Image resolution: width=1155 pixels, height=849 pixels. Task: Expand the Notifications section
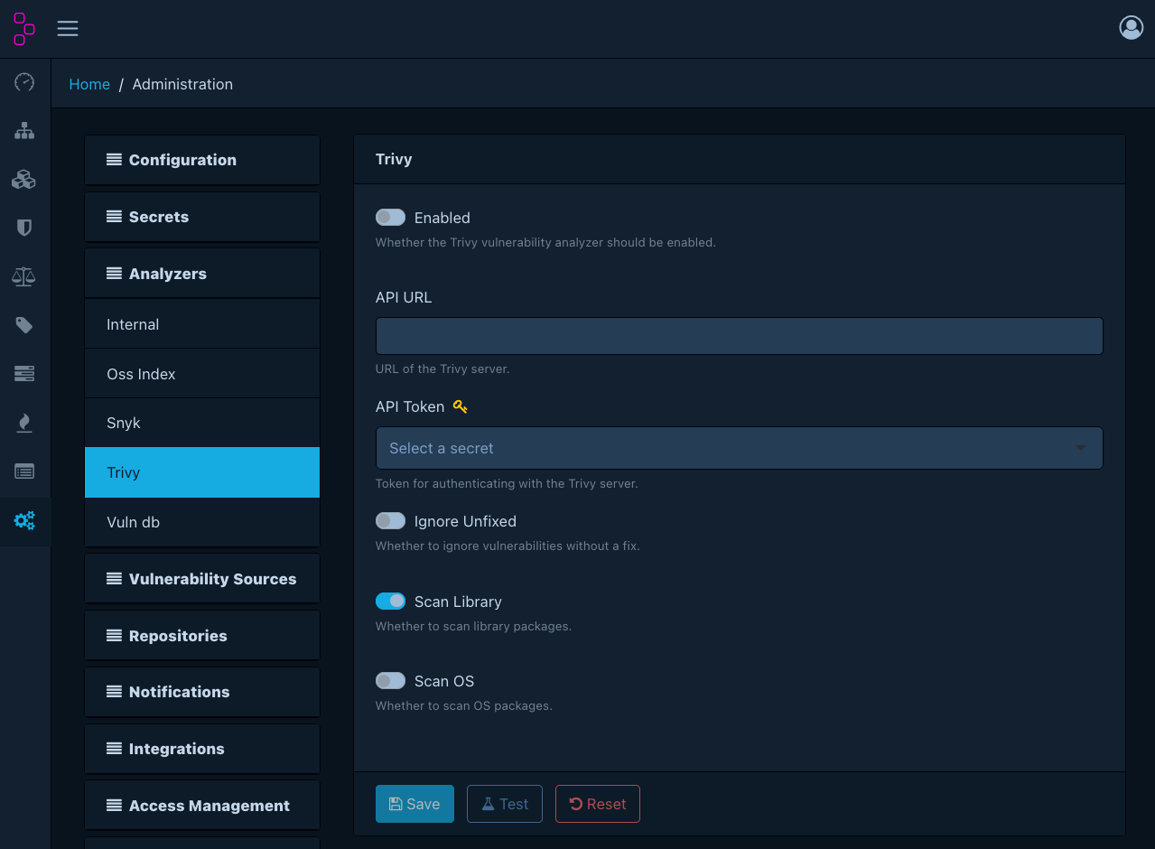pos(201,692)
